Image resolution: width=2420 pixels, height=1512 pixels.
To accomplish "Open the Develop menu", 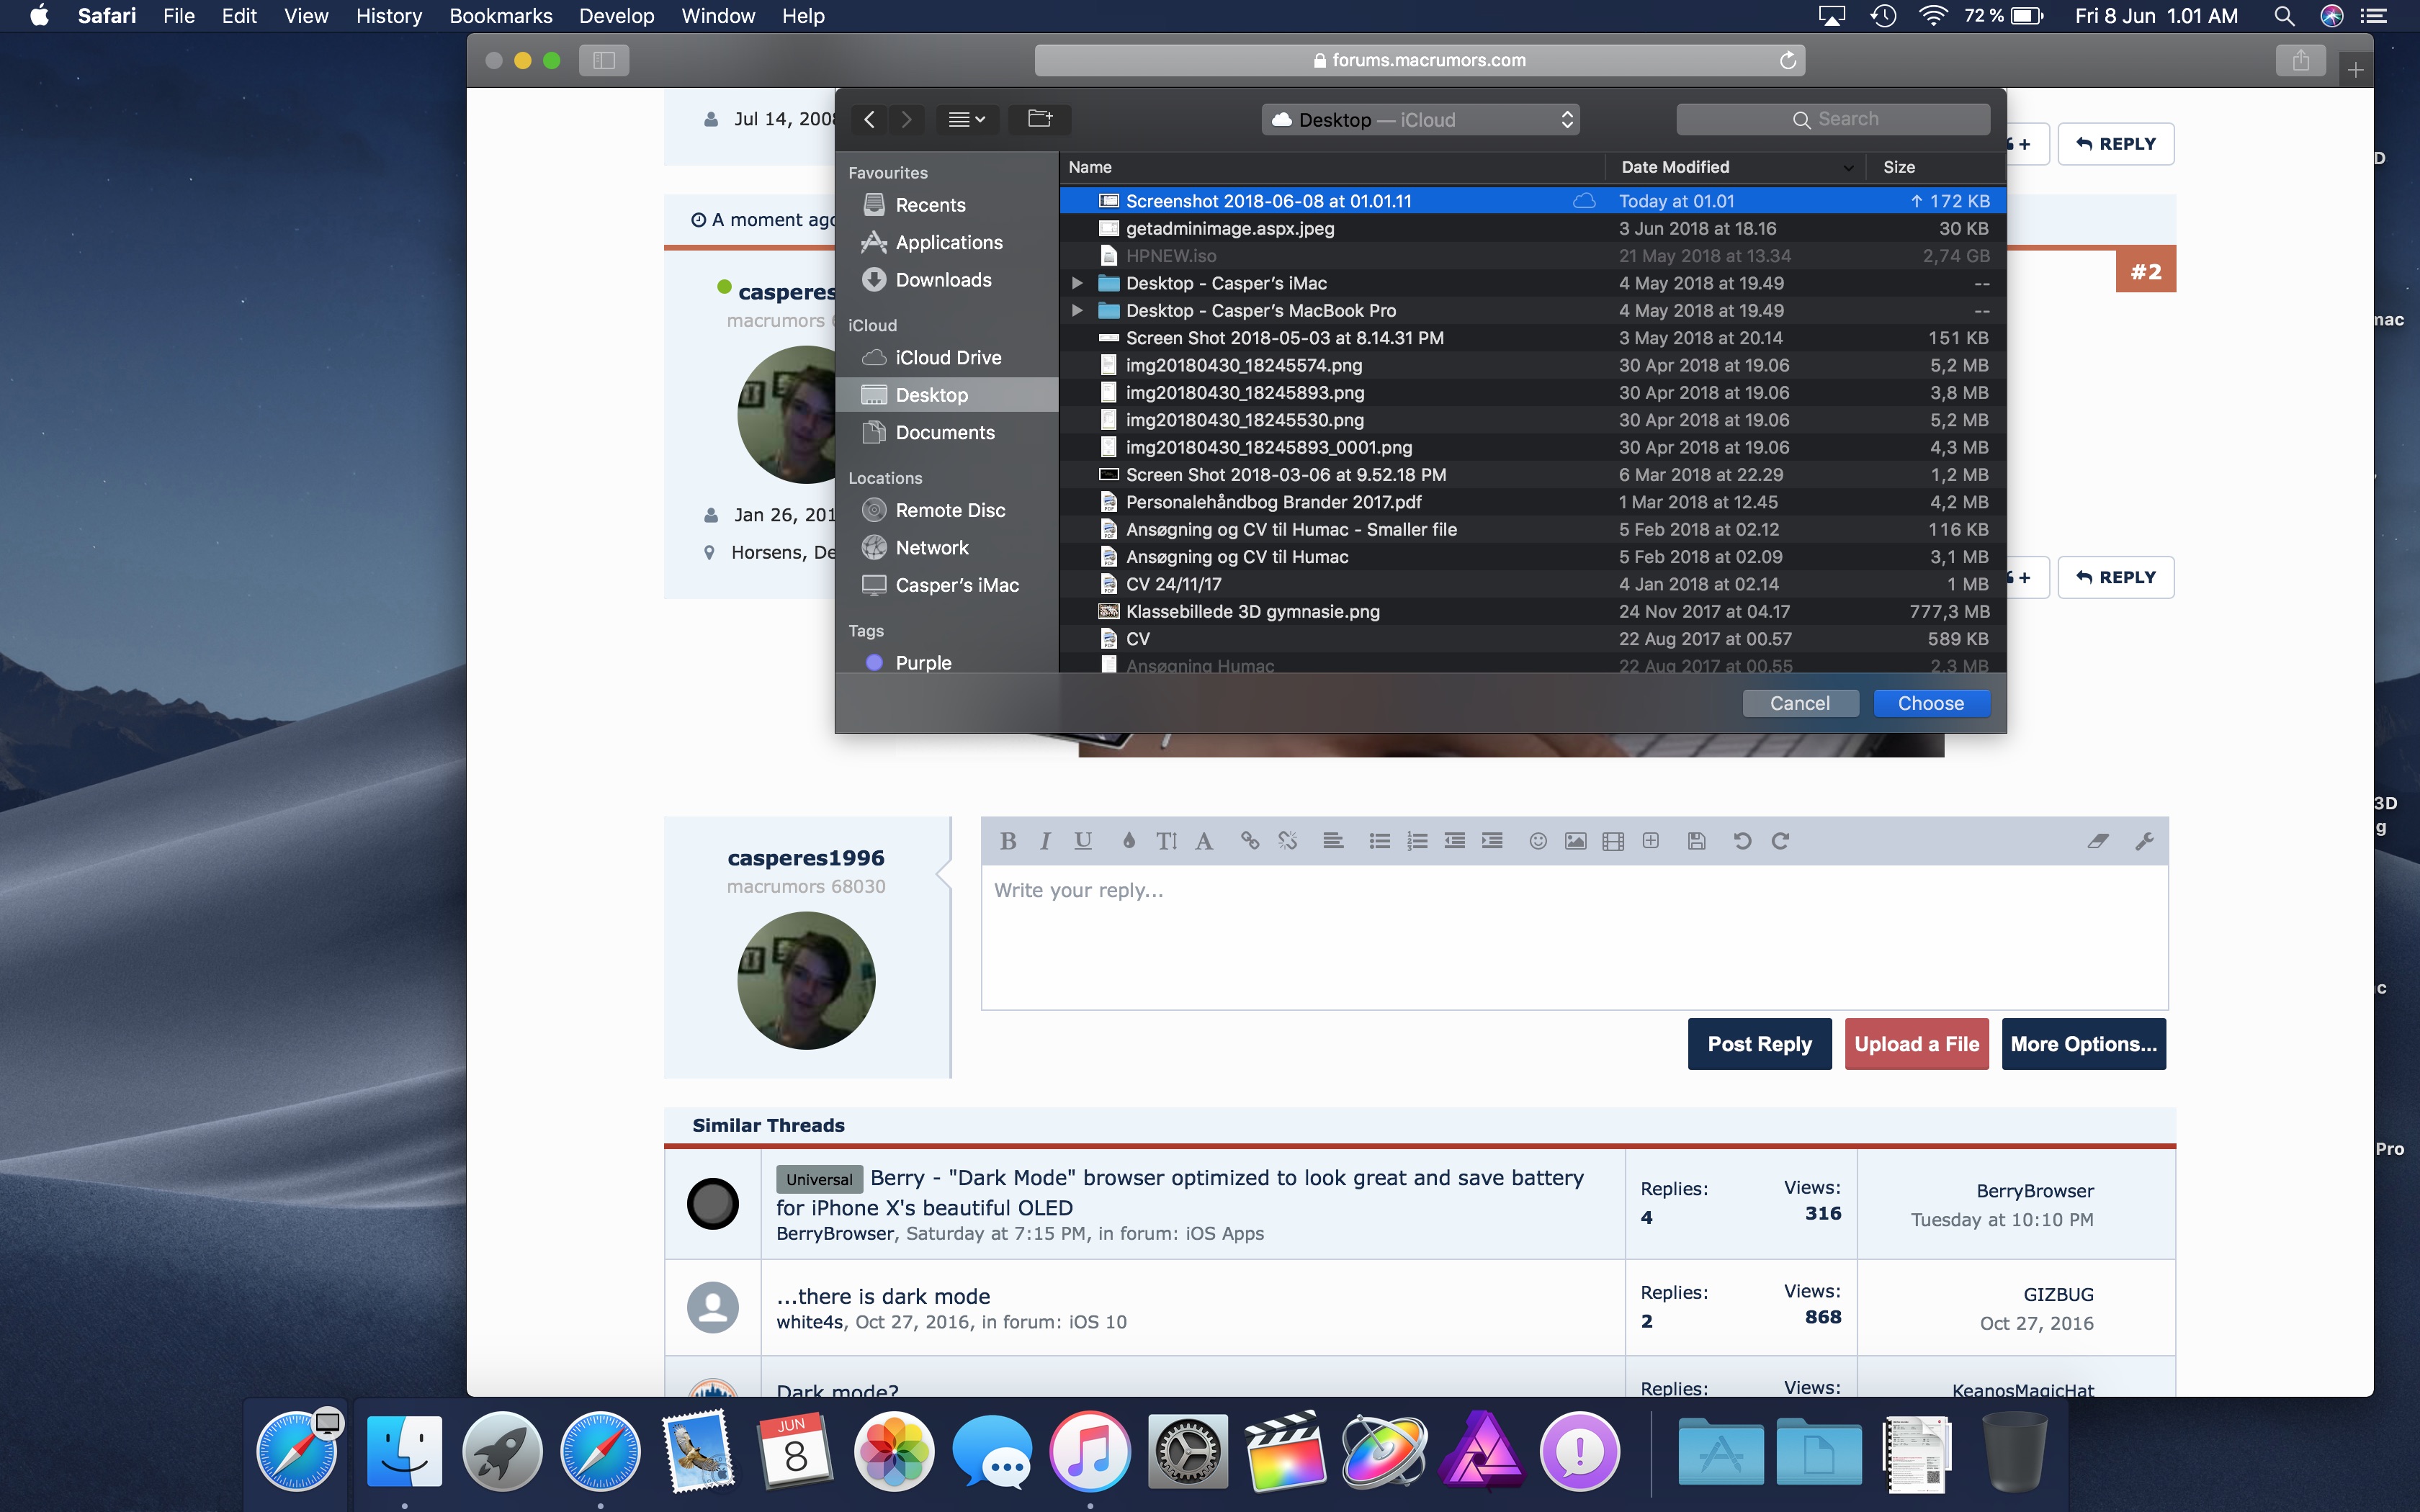I will [x=616, y=16].
